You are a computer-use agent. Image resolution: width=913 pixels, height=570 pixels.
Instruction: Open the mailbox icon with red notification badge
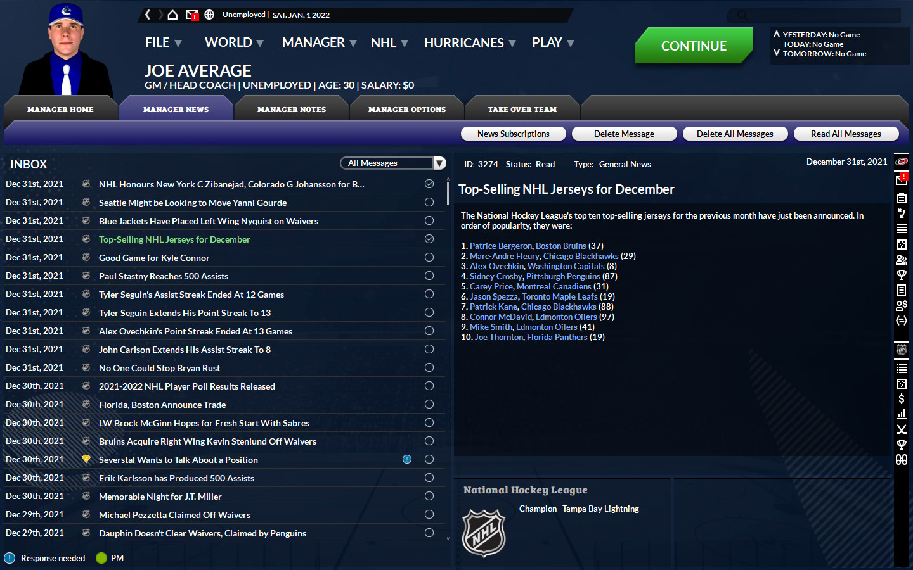click(x=901, y=178)
